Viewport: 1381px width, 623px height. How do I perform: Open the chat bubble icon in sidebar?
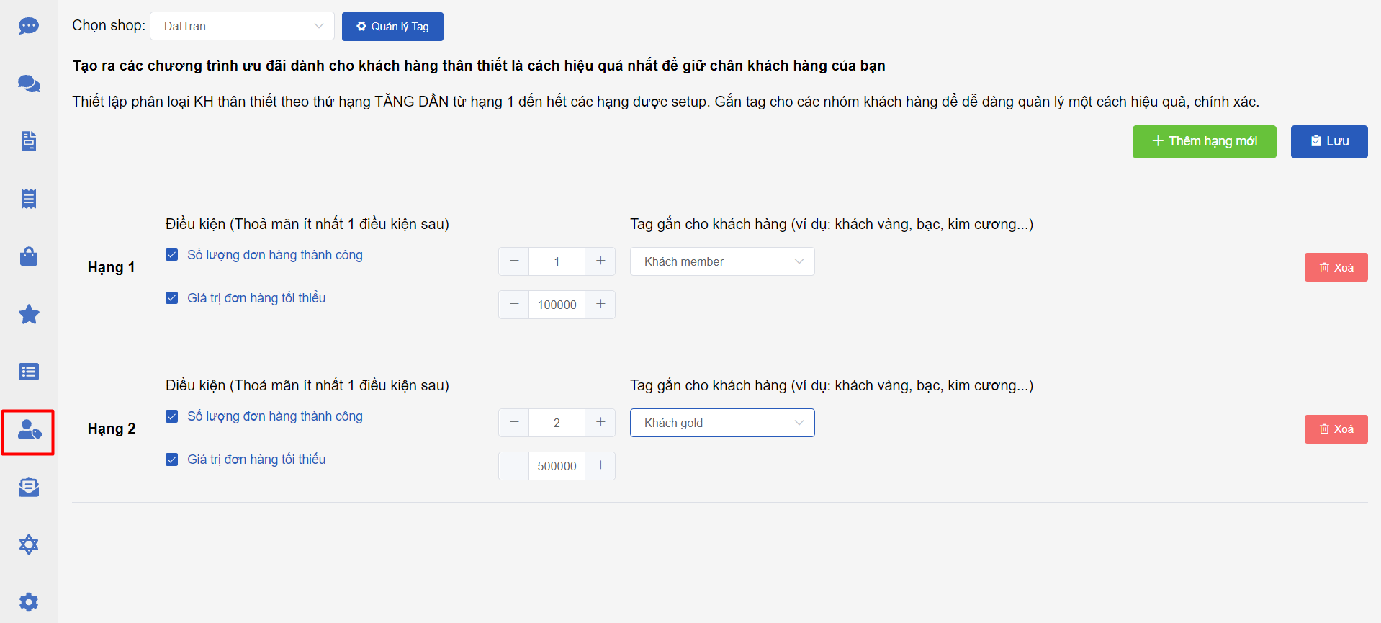[28, 27]
